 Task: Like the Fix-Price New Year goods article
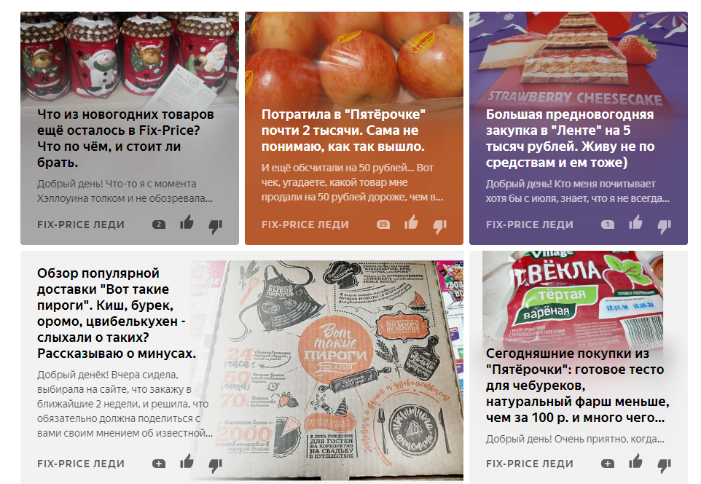[x=187, y=222]
